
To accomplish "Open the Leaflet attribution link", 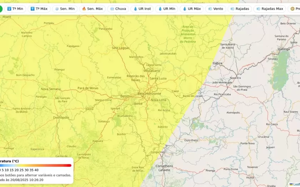I will point(296,184).
